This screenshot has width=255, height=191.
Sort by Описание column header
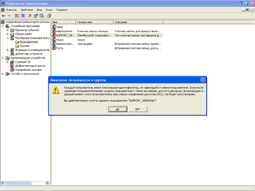pyautogui.click(x=138, y=22)
